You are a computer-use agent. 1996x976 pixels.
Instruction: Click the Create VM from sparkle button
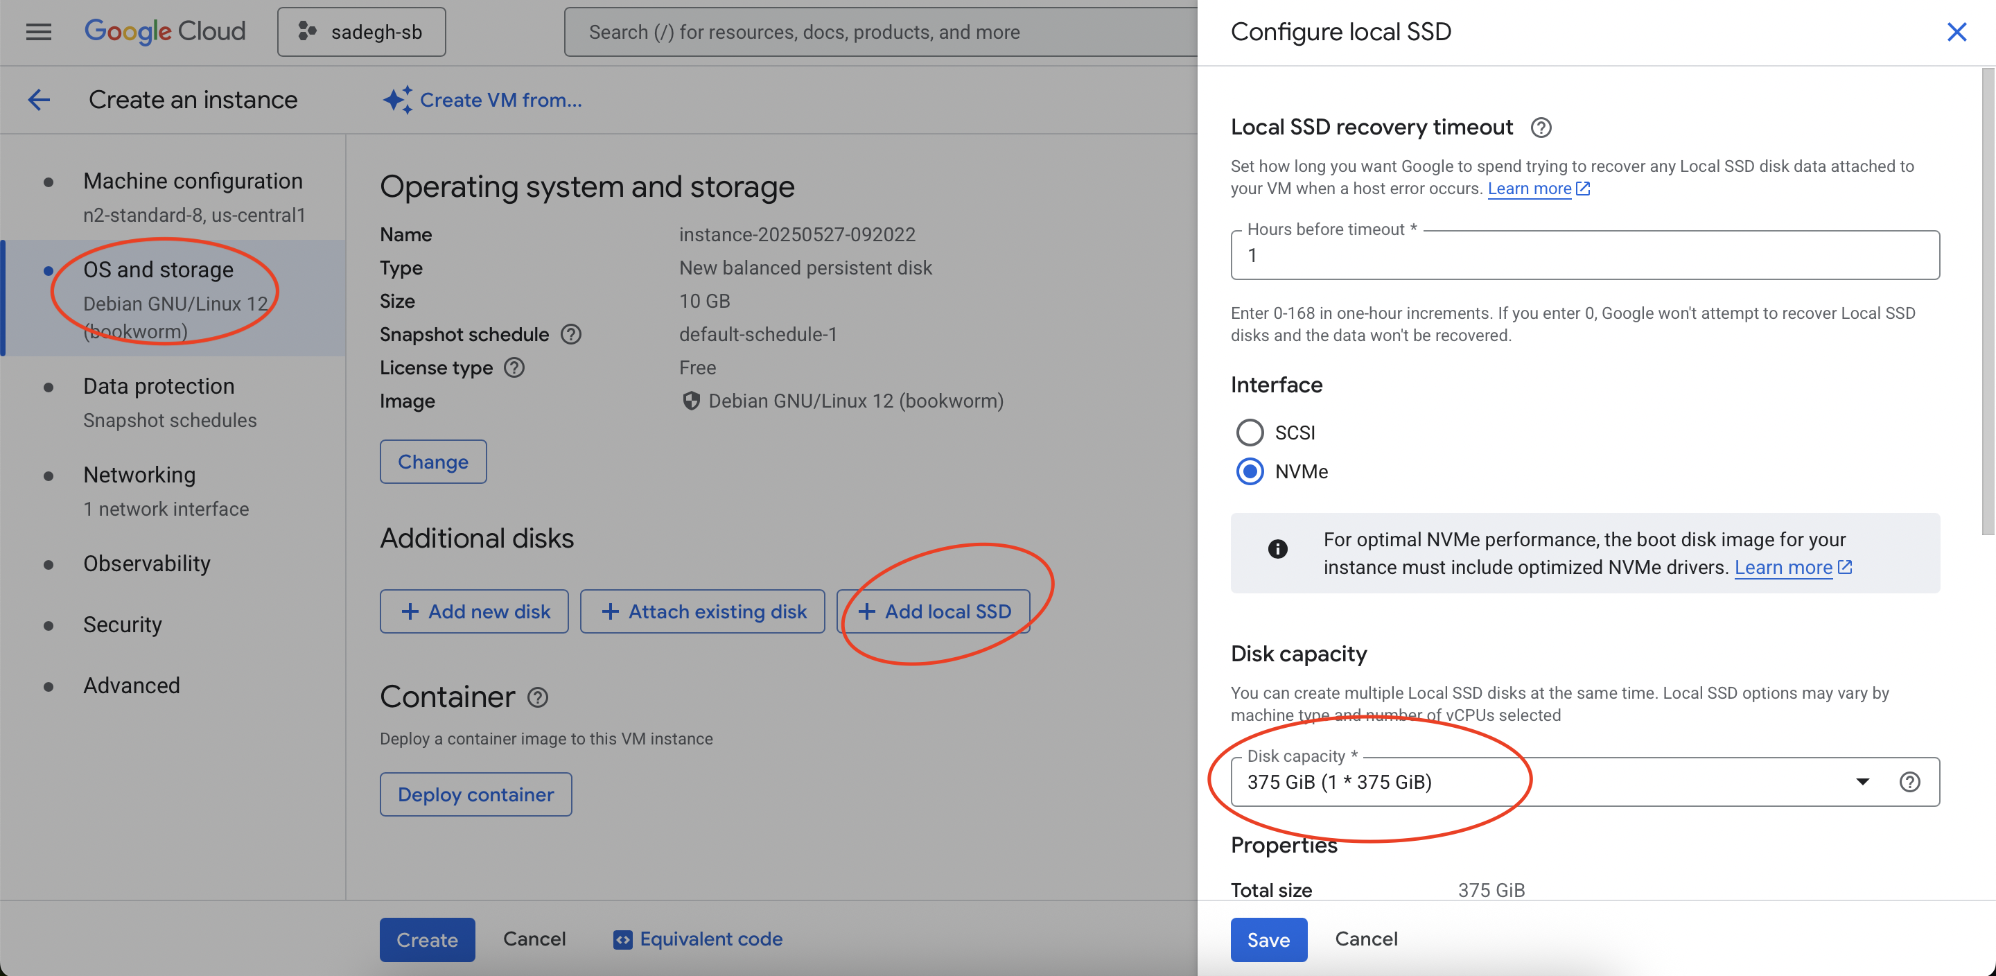coord(482,100)
